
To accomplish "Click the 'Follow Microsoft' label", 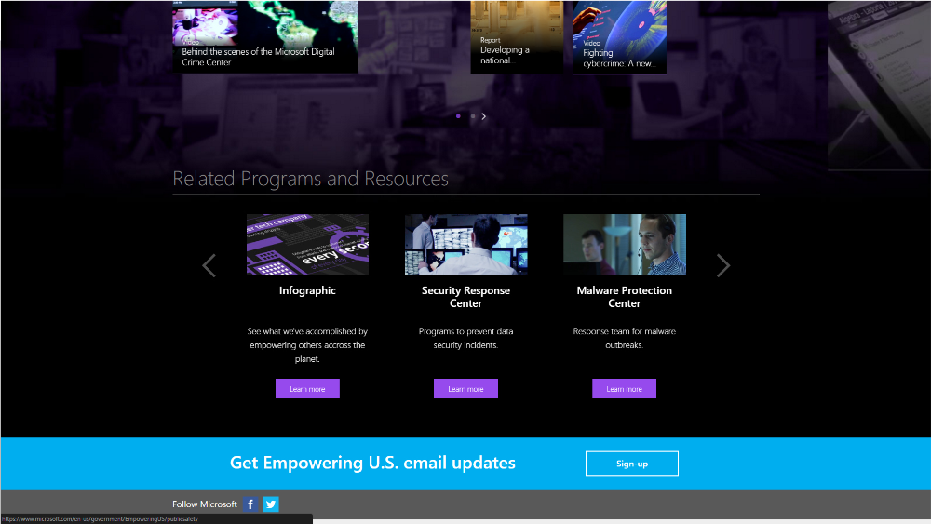I will coord(205,504).
